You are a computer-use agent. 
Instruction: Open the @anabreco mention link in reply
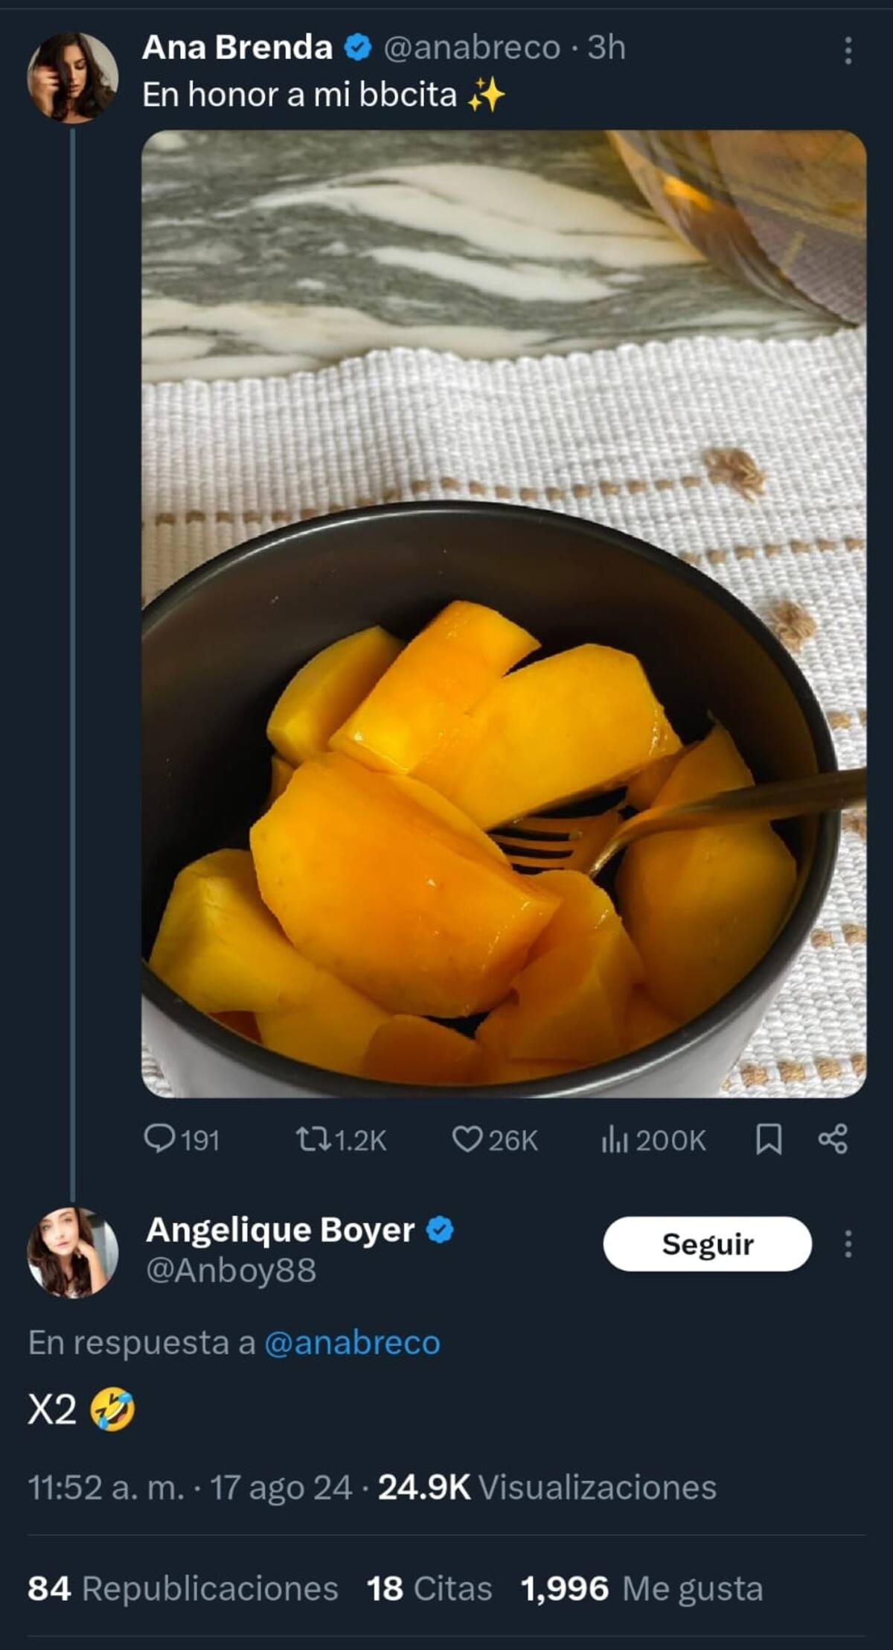click(x=352, y=1342)
